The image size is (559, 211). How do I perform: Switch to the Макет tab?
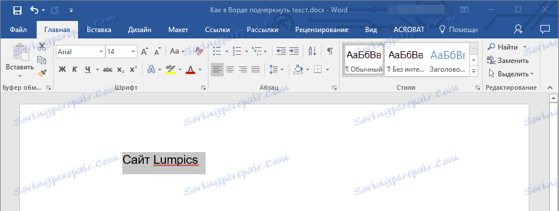coord(178,30)
